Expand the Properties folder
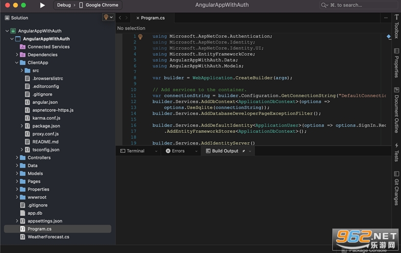 17,189
